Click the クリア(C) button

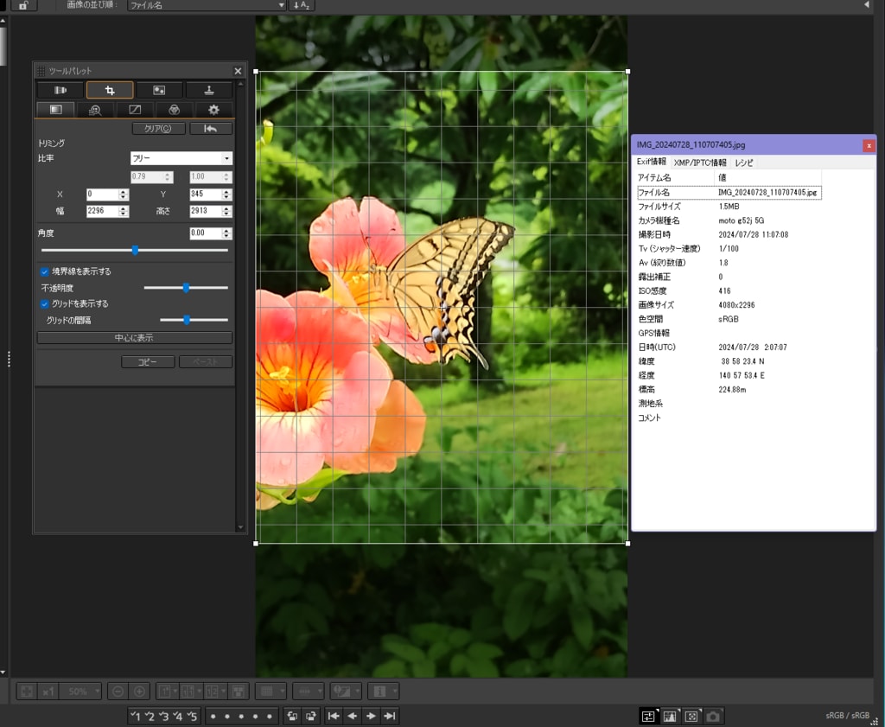tap(158, 129)
